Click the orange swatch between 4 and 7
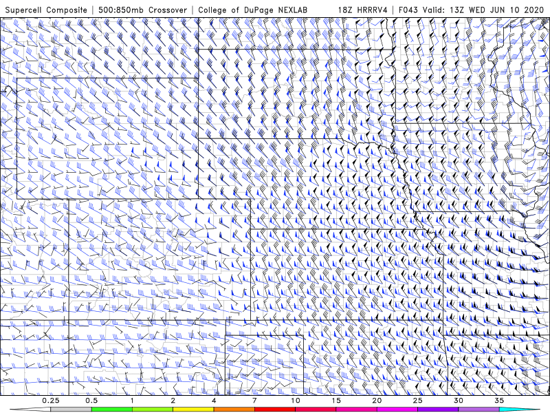Image resolution: width=550 pixels, height=413 pixels. [x=234, y=410]
